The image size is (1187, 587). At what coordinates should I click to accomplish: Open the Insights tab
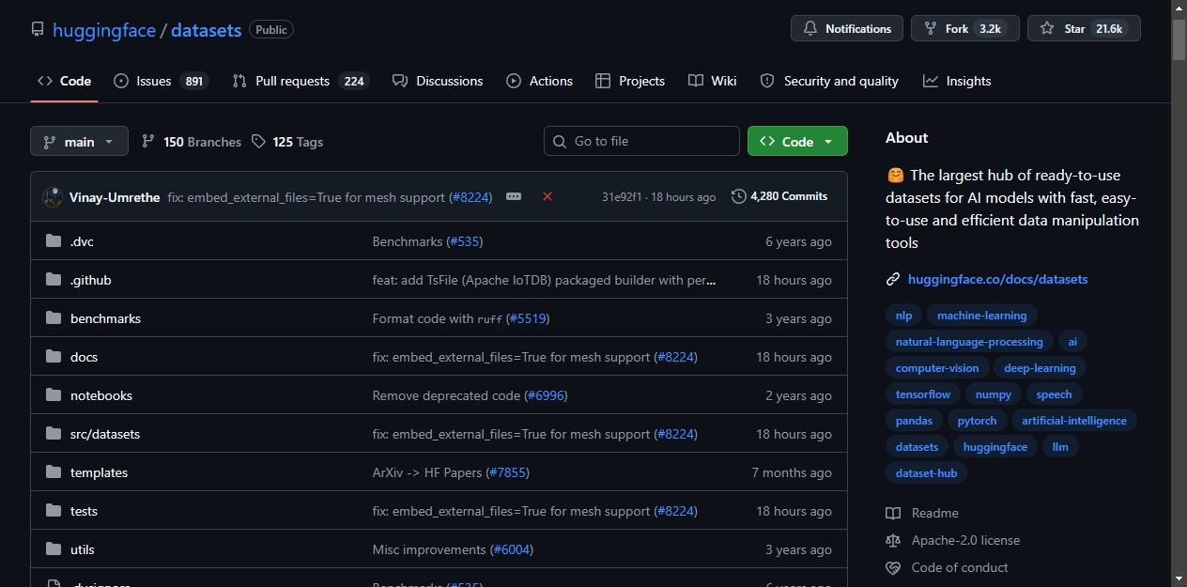[957, 81]
